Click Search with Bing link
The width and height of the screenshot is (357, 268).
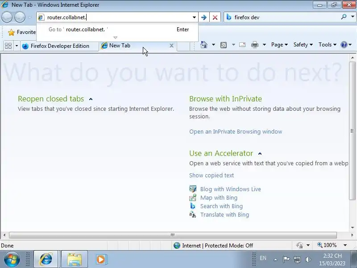221,206
